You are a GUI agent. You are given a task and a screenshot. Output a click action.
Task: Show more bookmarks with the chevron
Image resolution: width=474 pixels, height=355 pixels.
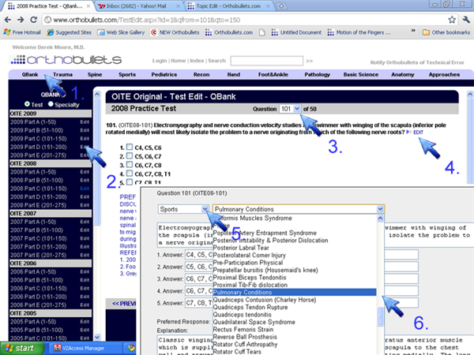click(413, 31)
